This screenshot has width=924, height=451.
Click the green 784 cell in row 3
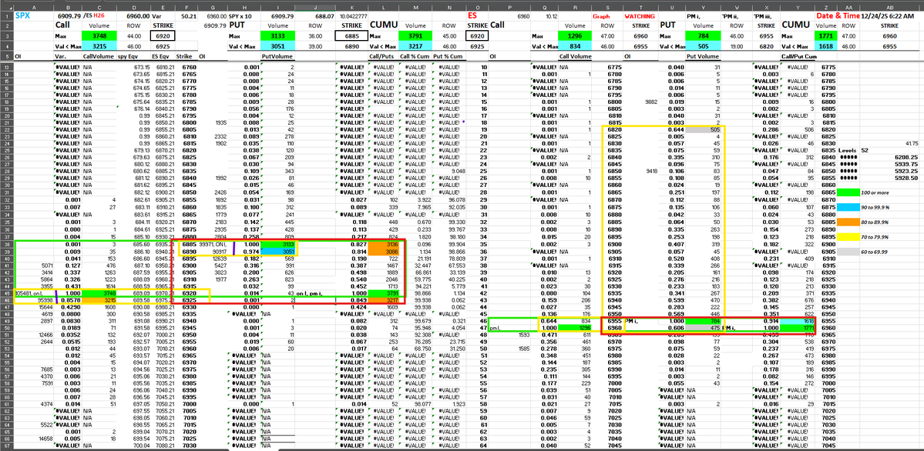704,36
